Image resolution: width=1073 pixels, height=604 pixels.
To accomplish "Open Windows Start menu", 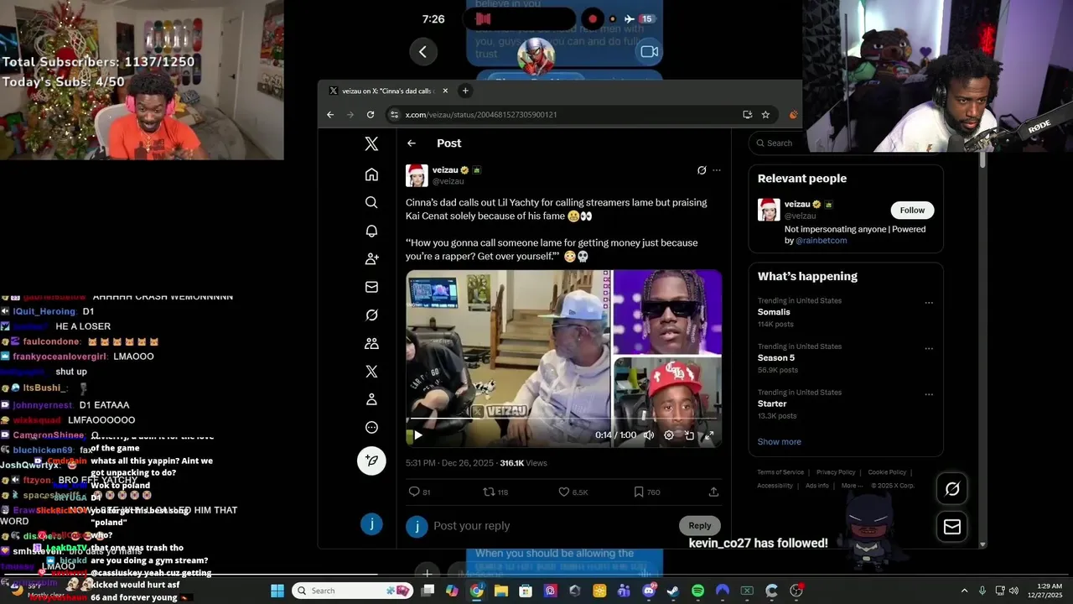I will [277, 591].
